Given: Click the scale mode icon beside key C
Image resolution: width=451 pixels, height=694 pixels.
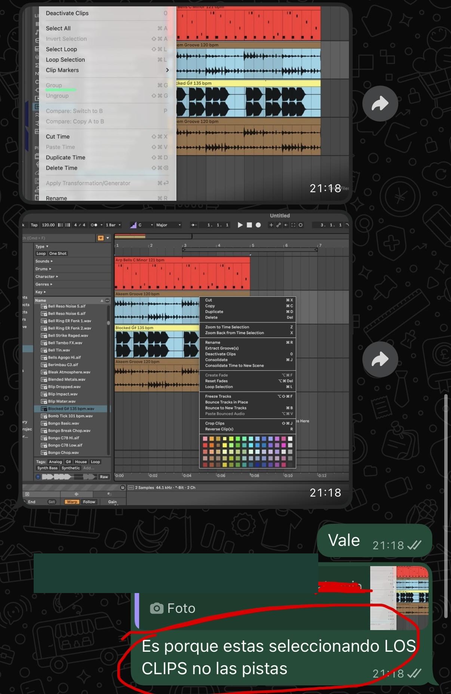Looking at the screenshot, I should pyautogui.click(x=133, y=225).
